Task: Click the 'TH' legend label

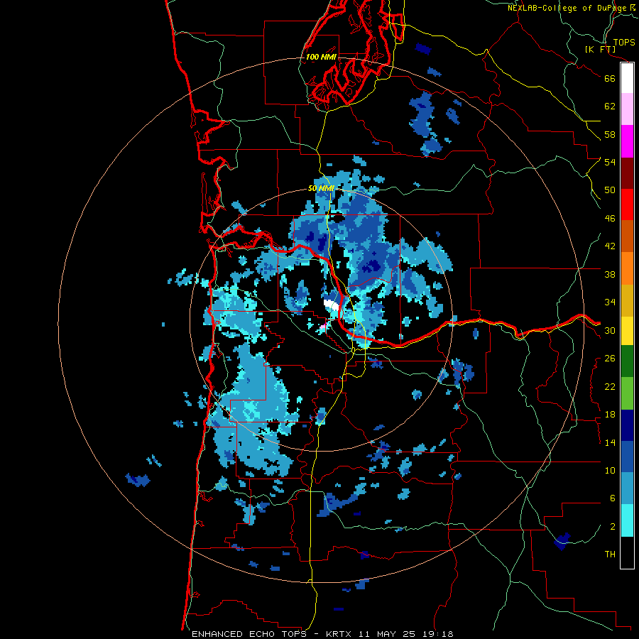Action: coord(610,555)
